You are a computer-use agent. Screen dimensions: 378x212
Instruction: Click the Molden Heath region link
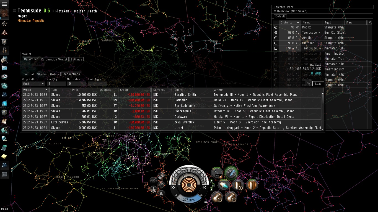[x=86, y=11]
